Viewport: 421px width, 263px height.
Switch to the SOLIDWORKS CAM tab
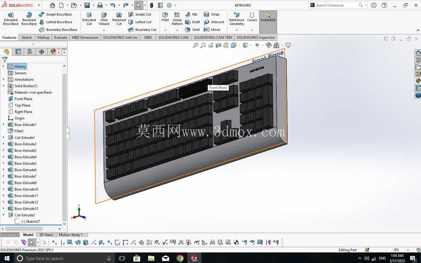174,38
